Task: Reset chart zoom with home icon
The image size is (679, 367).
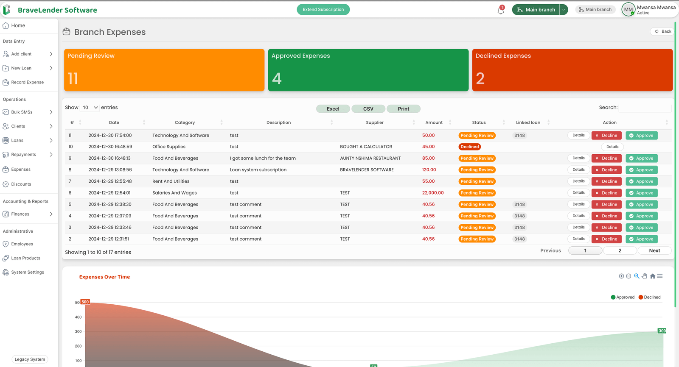Action: coord(652,276)
